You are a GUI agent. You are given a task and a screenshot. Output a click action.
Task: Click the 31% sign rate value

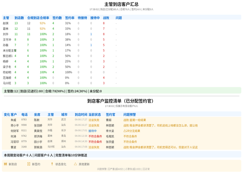68,23
